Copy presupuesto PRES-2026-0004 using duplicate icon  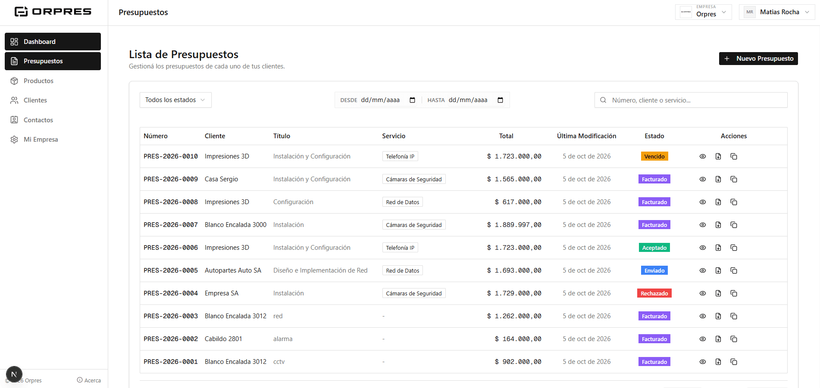coord(733,293)
